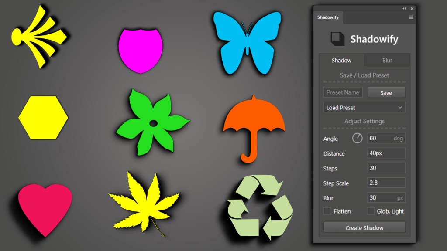Select the orange umbrella shape

(x=254, y=129)
